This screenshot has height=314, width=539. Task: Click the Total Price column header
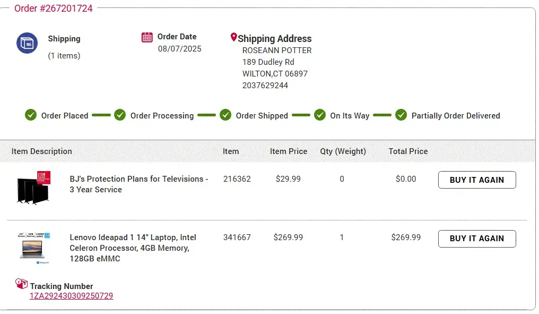pyautogui.click(x=408, y=151)
